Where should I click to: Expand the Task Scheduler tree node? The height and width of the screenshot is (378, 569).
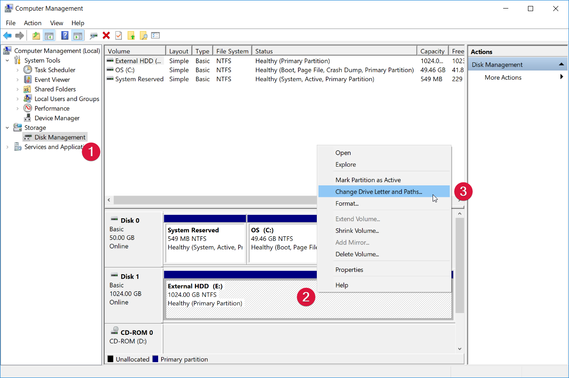18,70
